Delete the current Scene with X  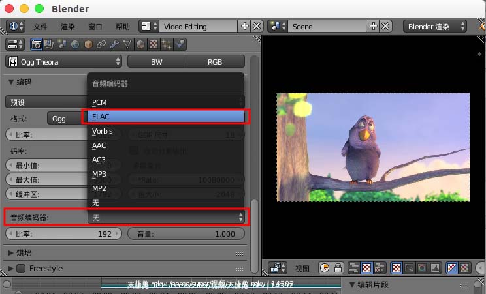tap(385, 26)
